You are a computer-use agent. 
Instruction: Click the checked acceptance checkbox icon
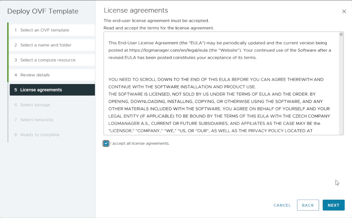106,143
